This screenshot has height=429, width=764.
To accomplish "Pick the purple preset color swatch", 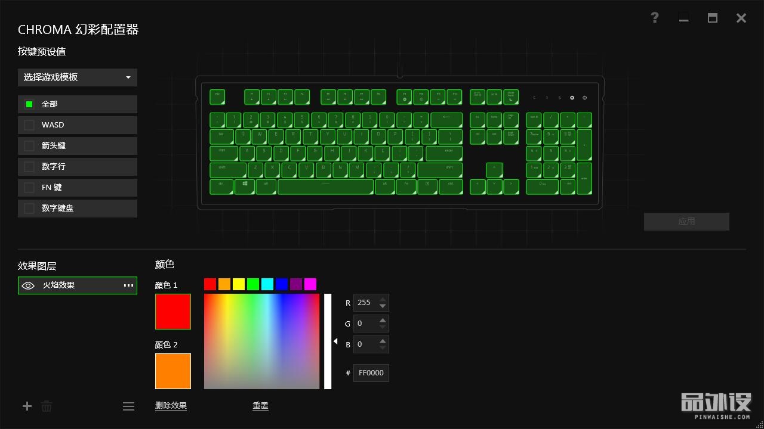I will pos(296,284).
